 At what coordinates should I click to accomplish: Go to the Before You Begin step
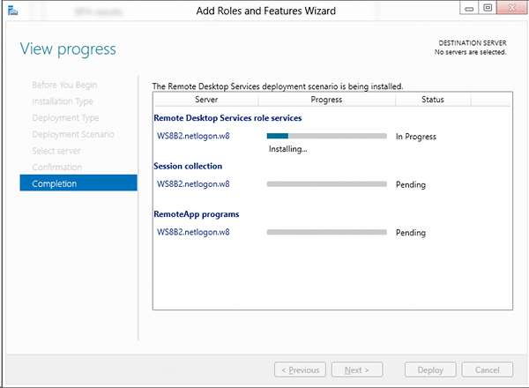[x=64, y=85]
